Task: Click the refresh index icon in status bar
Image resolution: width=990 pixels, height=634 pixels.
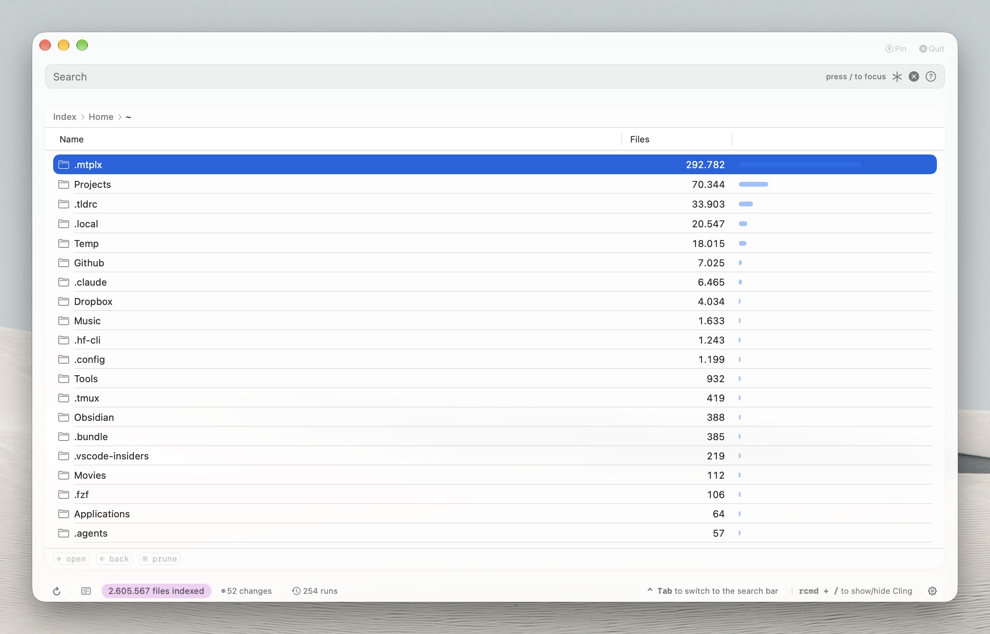Action: coord(57,591)
